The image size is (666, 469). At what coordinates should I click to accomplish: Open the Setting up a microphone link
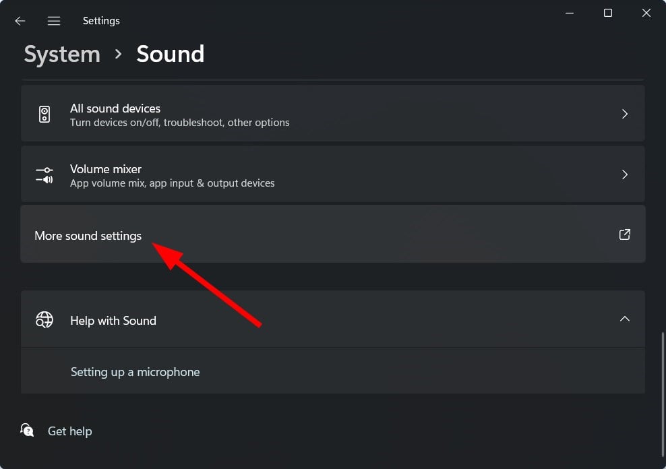(135, 372)
